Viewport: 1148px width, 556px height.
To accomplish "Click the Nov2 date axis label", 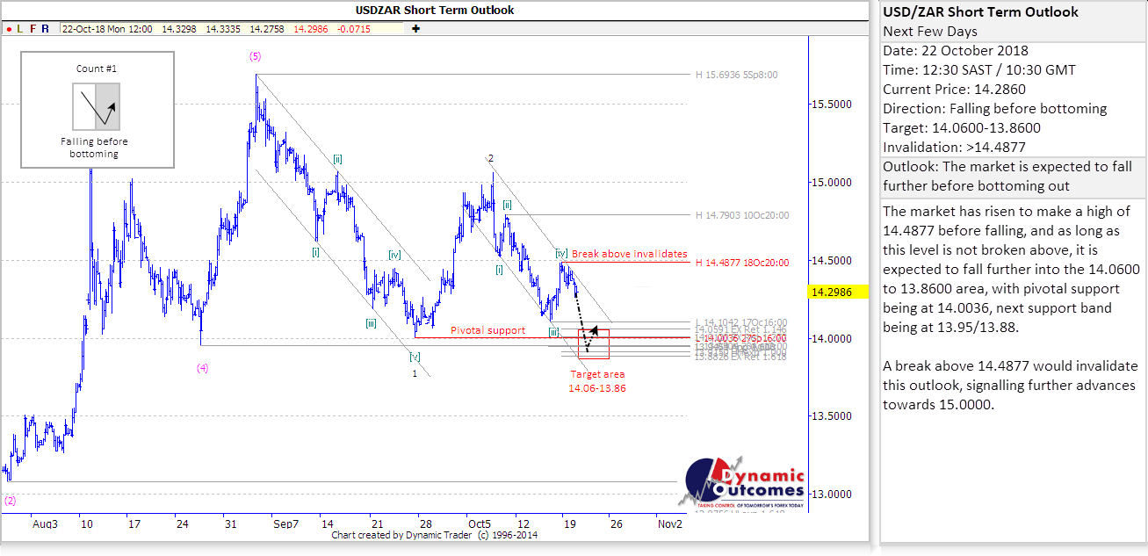I will (669, 524).
